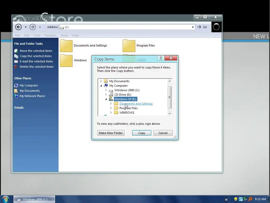Expand Program Files node in the tree

(x=111, y=108)
